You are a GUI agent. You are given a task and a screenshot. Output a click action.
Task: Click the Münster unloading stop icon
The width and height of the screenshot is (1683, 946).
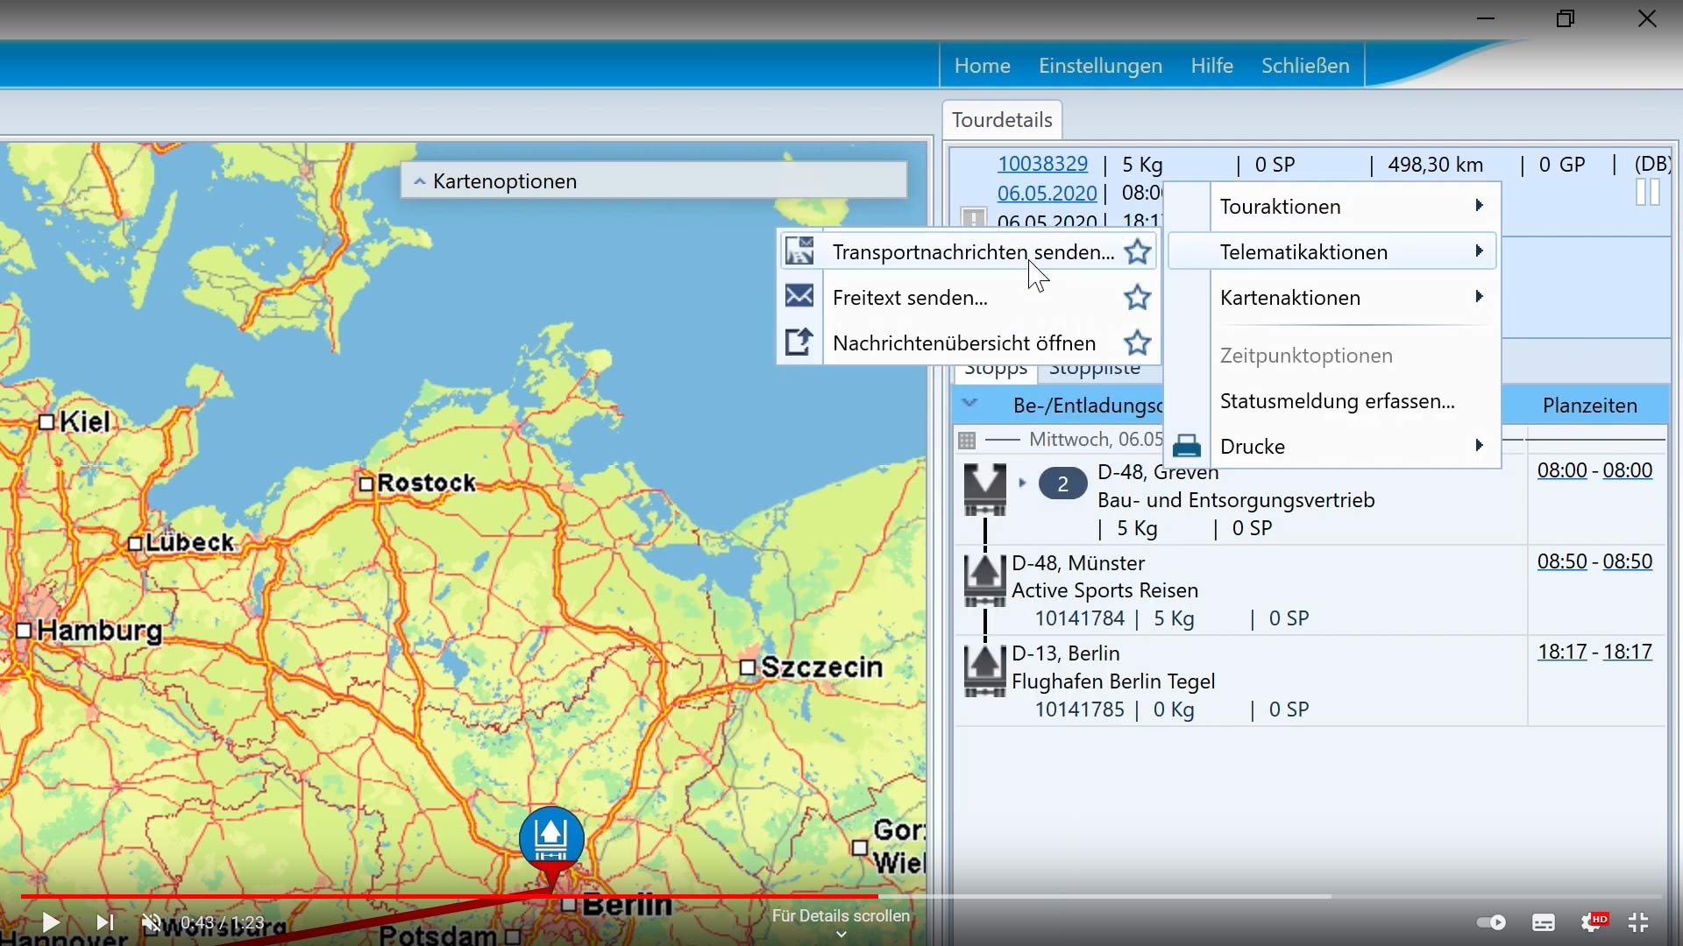pos(985,580)
